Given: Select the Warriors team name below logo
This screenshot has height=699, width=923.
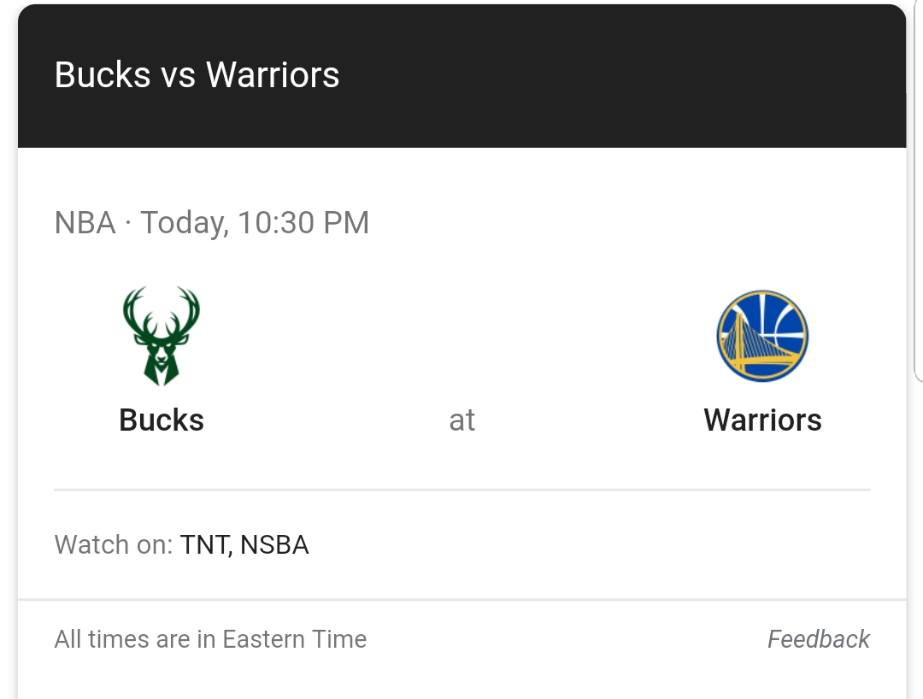Looking at the screenshot, I should coord(762,420).
